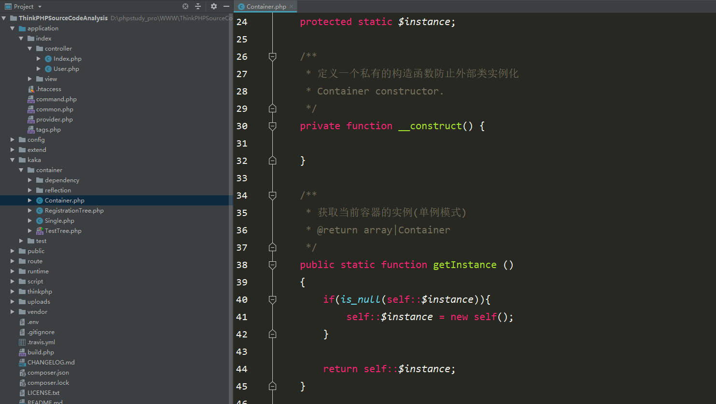Select the Container.php editor tab
The height and width of the screenshot is (404, 716).
pos(266,6)
